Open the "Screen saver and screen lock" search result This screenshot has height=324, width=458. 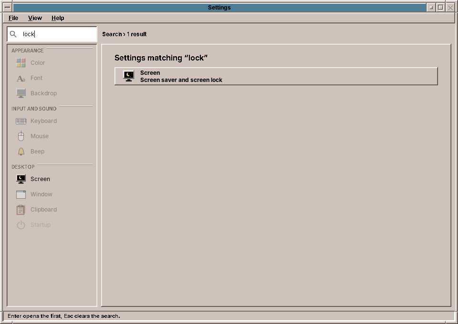pos(276,76)
